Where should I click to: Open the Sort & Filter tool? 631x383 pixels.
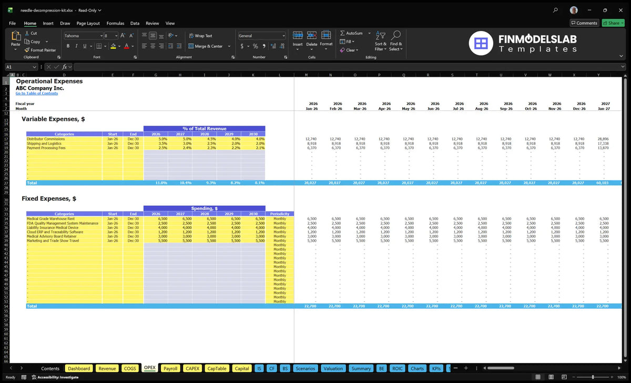tap(381, 40)
